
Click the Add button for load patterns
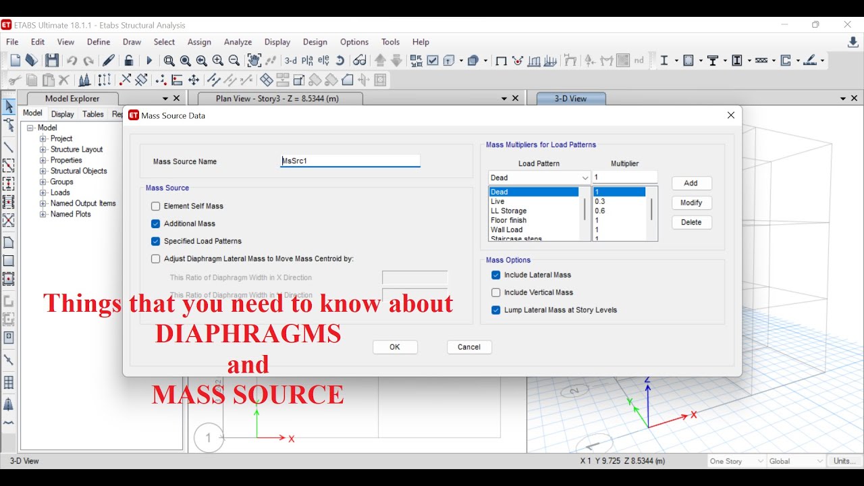coord(691,183)
